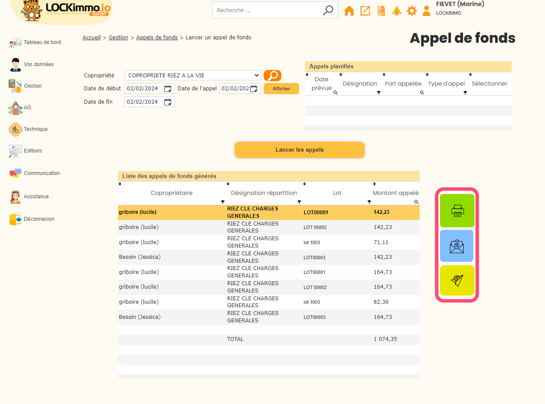The height and width of the screenshot is (404, 545).
Task: Open the external link icon in header
Action: coord(365,11)
